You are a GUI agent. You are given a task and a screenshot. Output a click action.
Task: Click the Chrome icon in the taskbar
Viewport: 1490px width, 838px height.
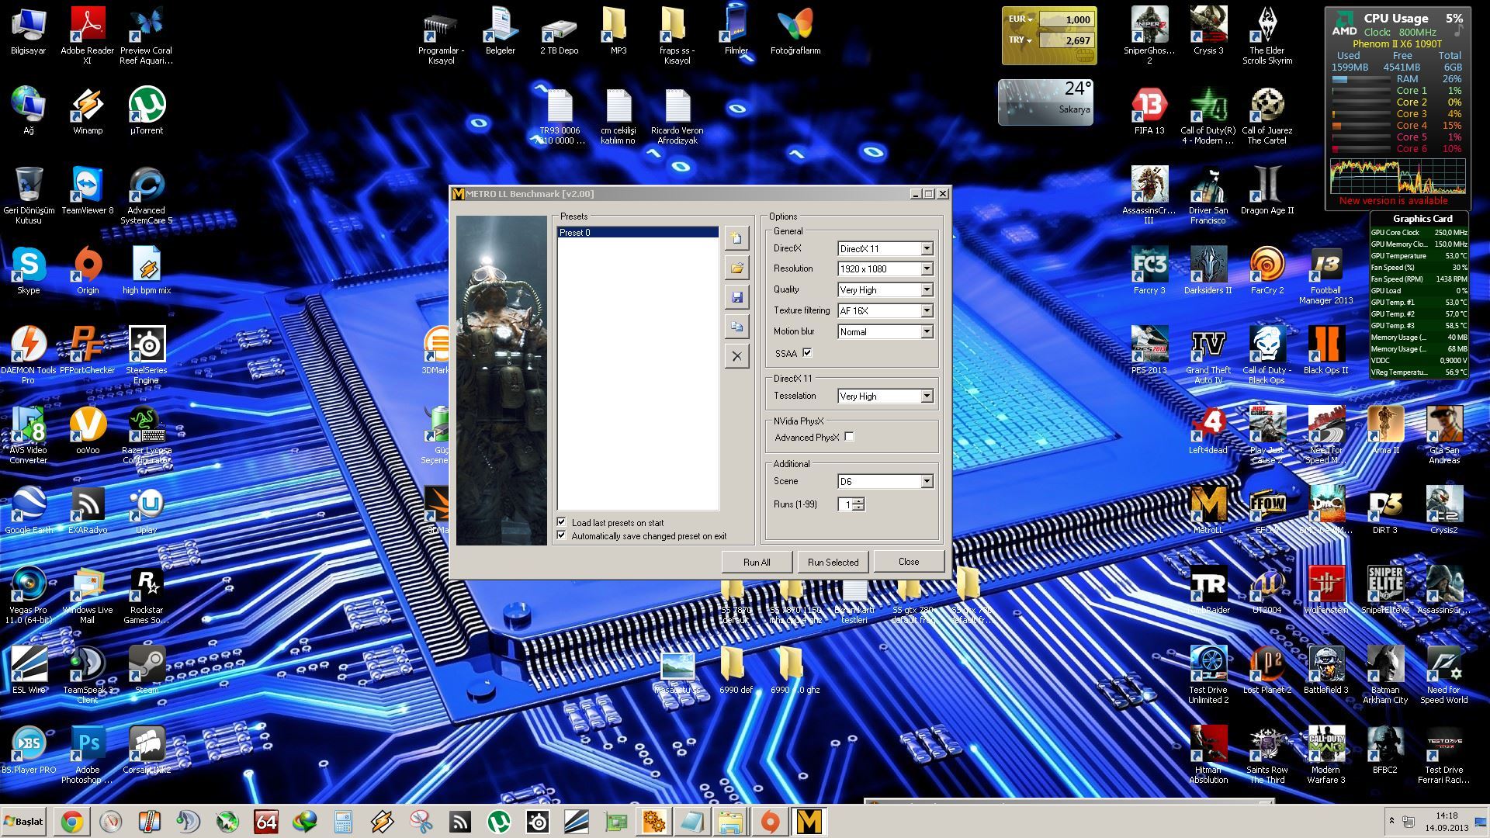coord(72,822)
